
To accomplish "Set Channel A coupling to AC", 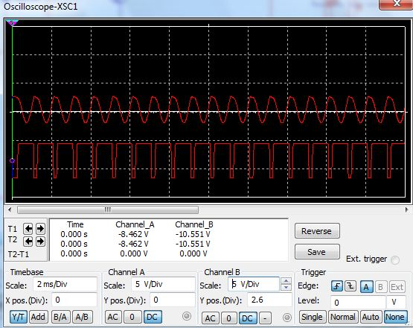I will click(113, 317).
